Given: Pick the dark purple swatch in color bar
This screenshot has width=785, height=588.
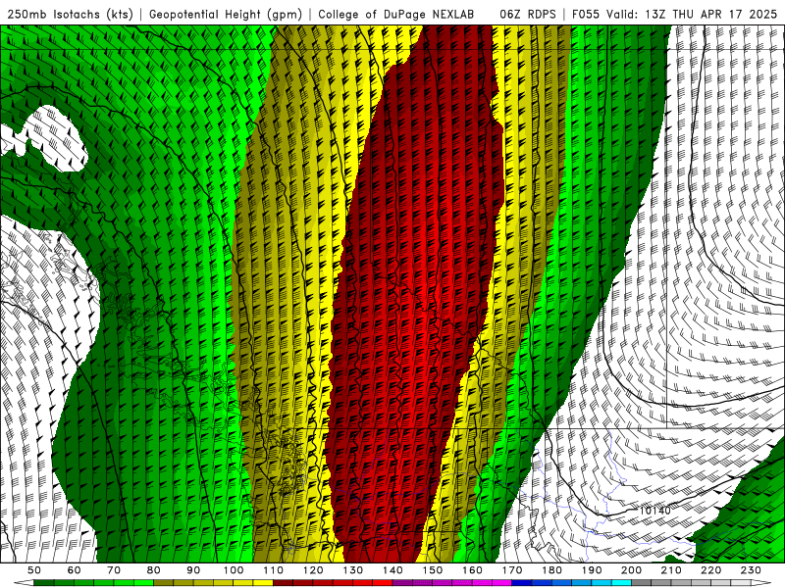Looking at the screenshot, I should pos(402,582).
